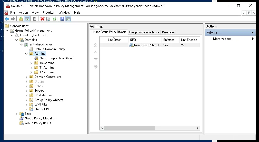Click the Group Policy Results icon
Viewport: 259px width, 142px height.
[x=22, y=123]
